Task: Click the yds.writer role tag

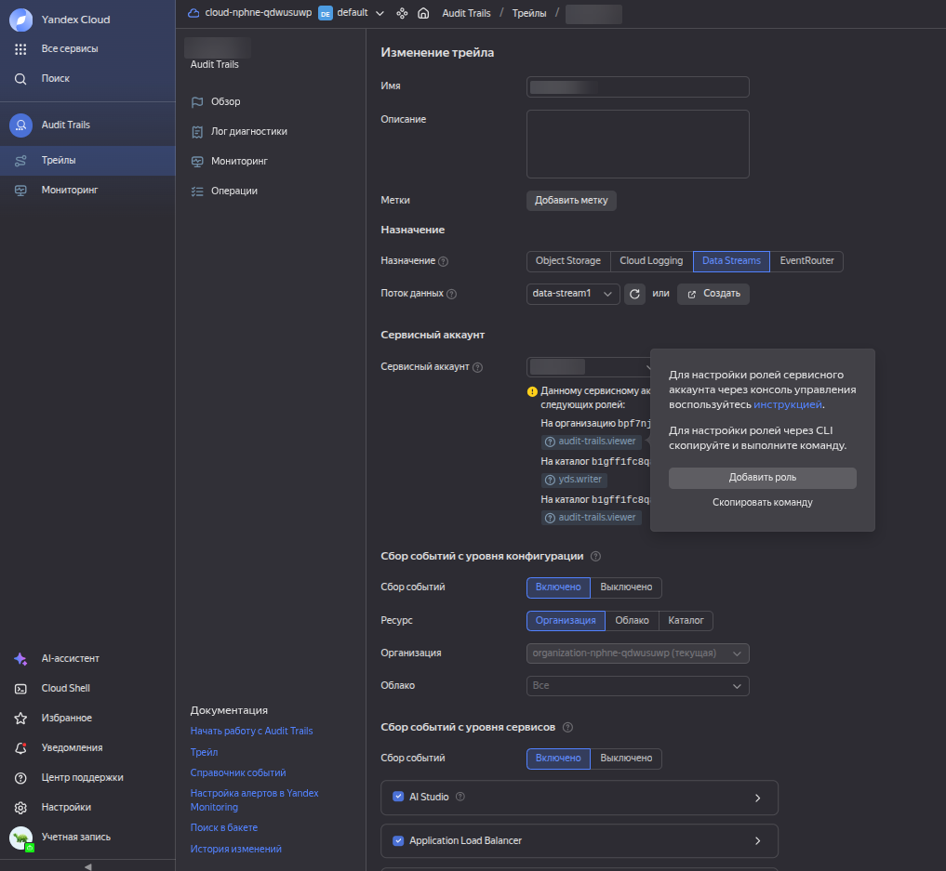Action: [574, 481]
